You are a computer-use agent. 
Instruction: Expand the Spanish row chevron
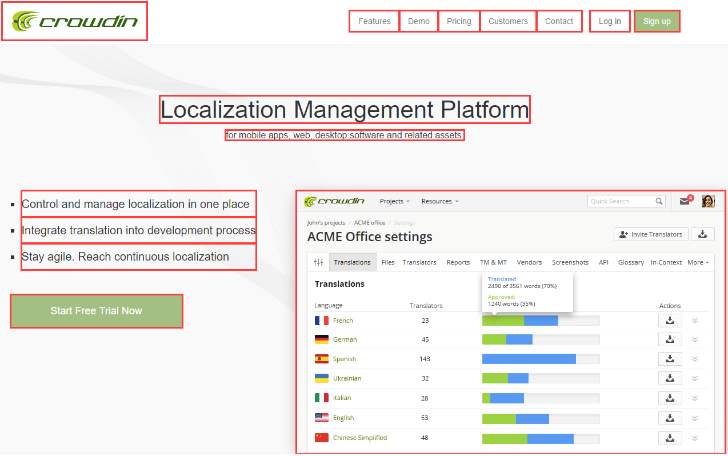695,359
